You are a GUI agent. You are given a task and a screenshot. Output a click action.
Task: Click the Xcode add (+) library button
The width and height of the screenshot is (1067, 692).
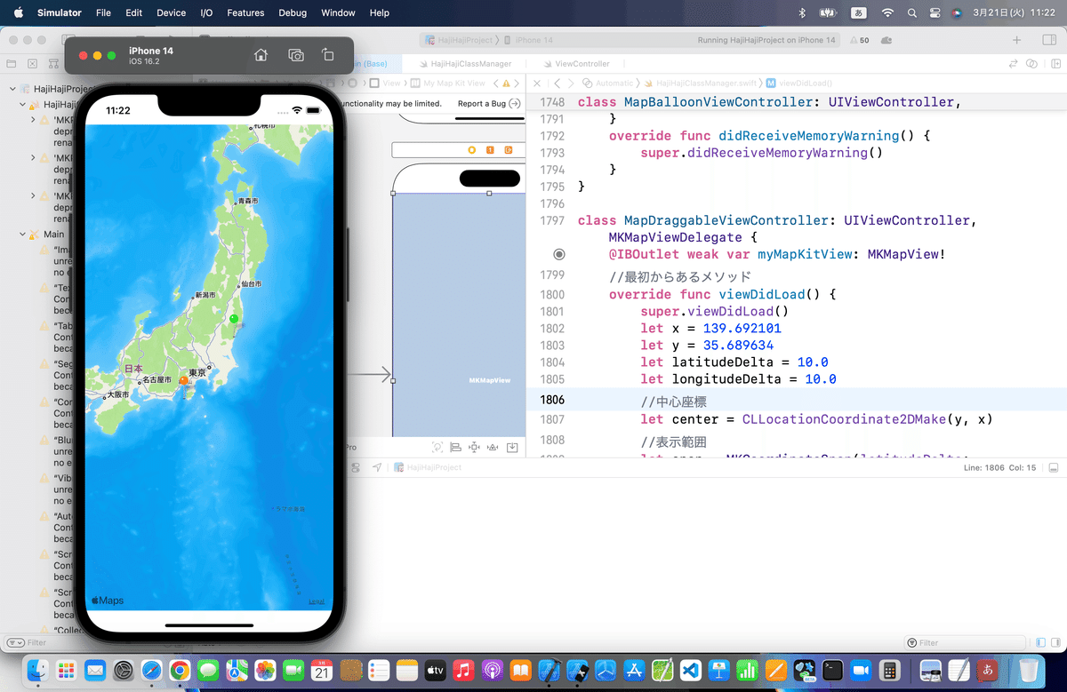click(x=1017, y=40)
